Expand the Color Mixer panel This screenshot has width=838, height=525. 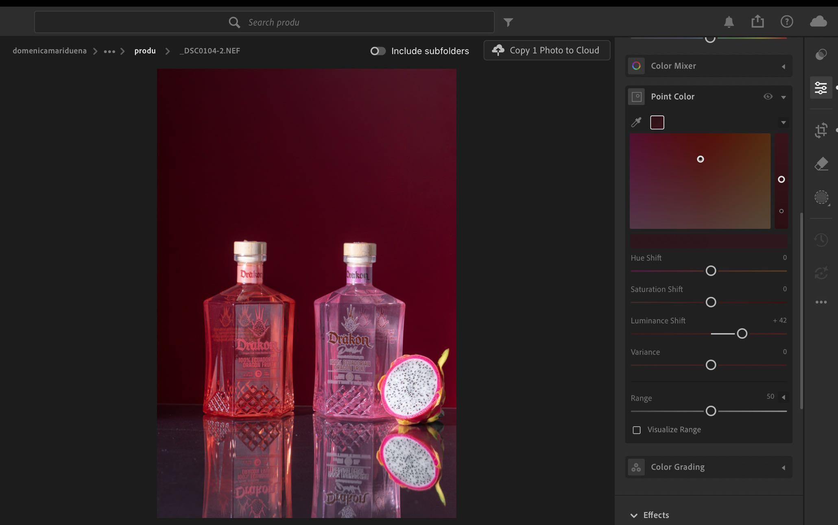pyautogui.click(x=783, y=66)
